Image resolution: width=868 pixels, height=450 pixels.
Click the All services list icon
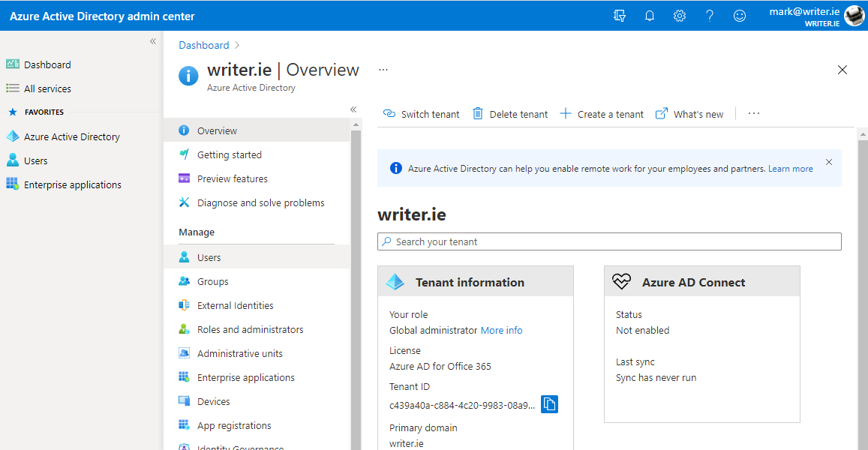pyautogui.click(x=13, y=88)
